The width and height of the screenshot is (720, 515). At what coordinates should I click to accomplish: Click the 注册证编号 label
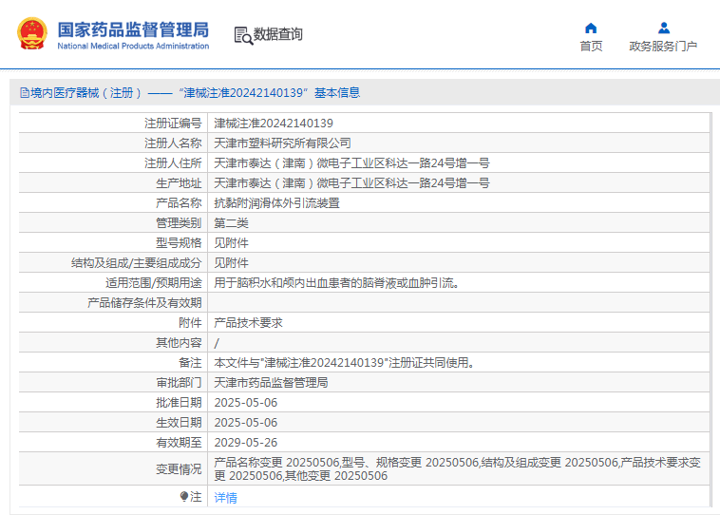(173, 124)
